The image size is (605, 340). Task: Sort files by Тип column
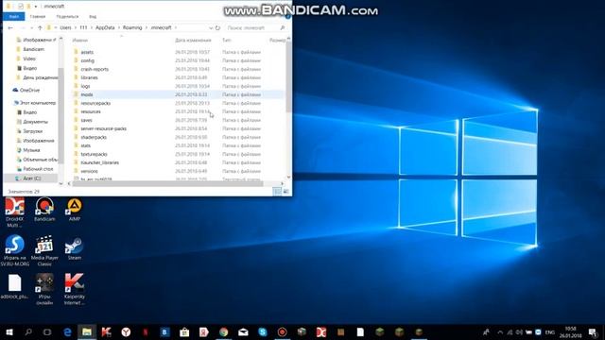pos(227,40)
